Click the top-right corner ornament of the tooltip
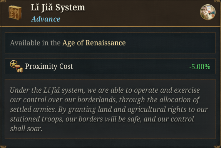Viewport: 221px width, 148px height. tap(217, 1)
